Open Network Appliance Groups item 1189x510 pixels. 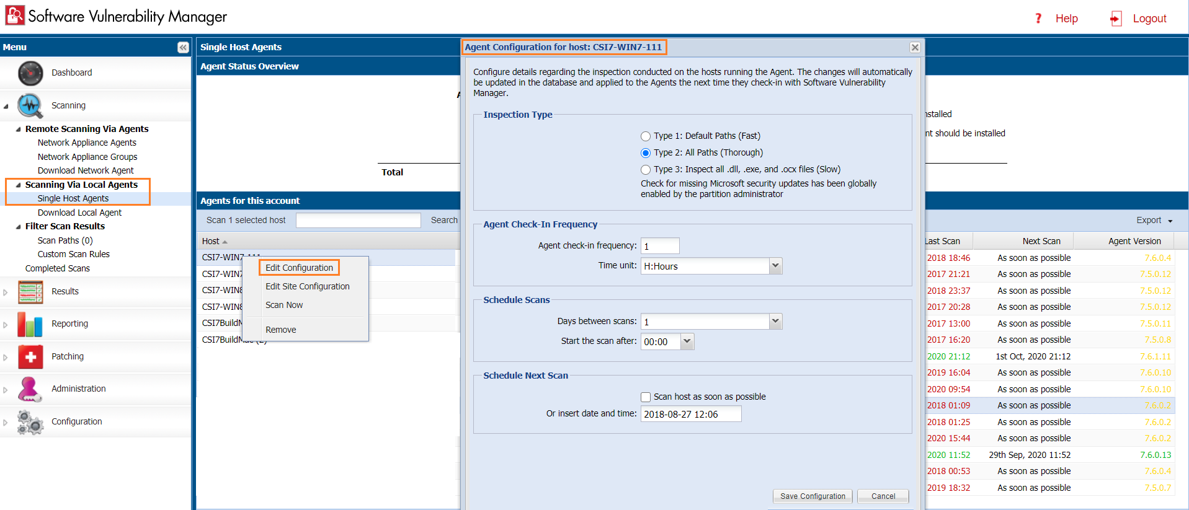(x=87, y=157)
